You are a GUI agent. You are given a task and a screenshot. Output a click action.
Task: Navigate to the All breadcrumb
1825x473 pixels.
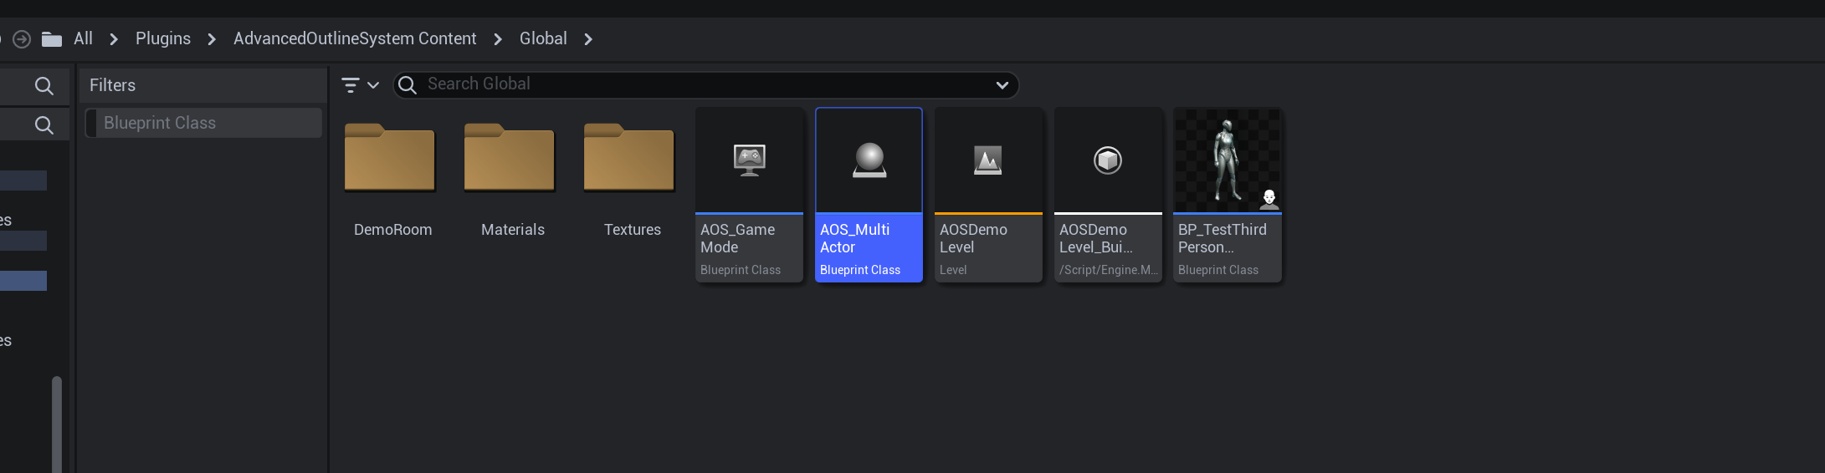[83, 38]
